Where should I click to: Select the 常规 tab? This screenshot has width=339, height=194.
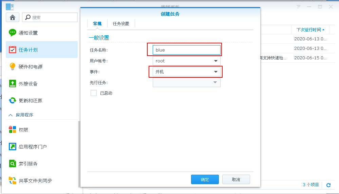click(x=97, y=23)
